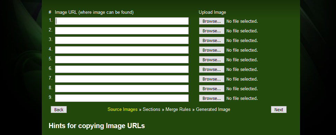
Task: Select the Image URL text box for row 7
Action: point(122,79)
